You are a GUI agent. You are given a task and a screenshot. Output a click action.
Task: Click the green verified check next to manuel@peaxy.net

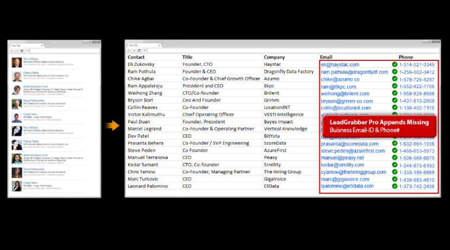click(x=395, y=158)
